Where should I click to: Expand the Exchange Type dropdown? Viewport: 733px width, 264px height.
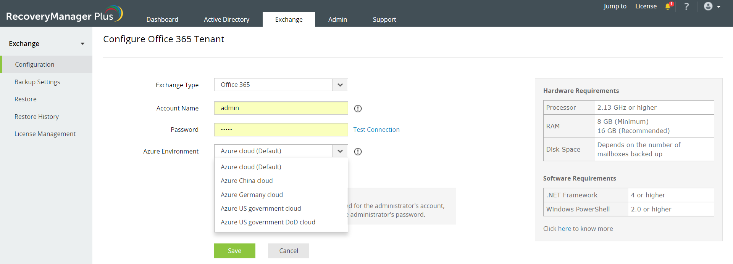pyautogui.click(x=340, y=85)
